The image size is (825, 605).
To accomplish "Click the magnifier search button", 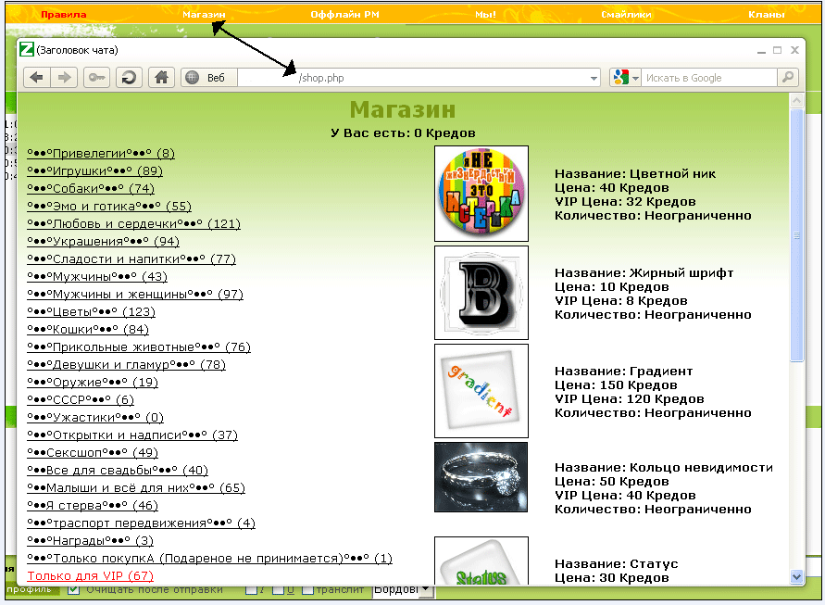I will [788, 78].
